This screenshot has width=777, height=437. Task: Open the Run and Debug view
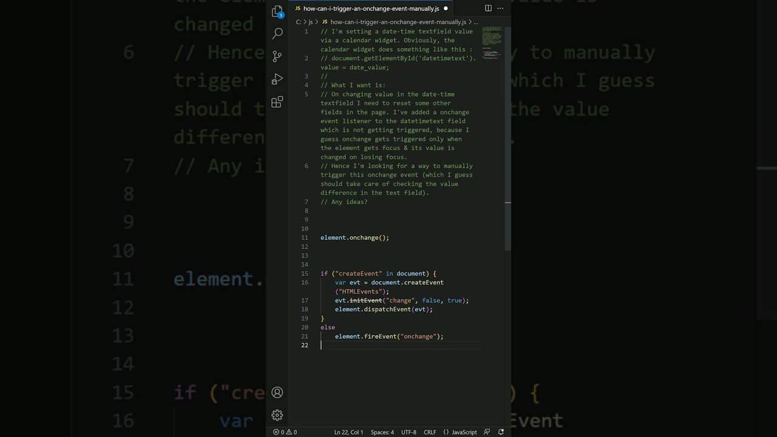[x=277, y=79]
